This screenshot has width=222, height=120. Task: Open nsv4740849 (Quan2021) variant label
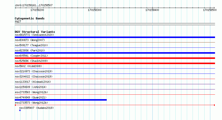pos(31,97)
